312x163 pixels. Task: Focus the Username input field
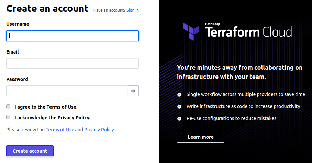[73, 36]
